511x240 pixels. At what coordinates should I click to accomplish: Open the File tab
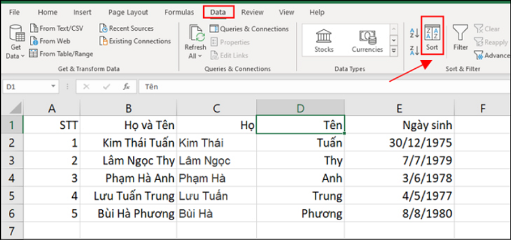click(x=14, y=12)
